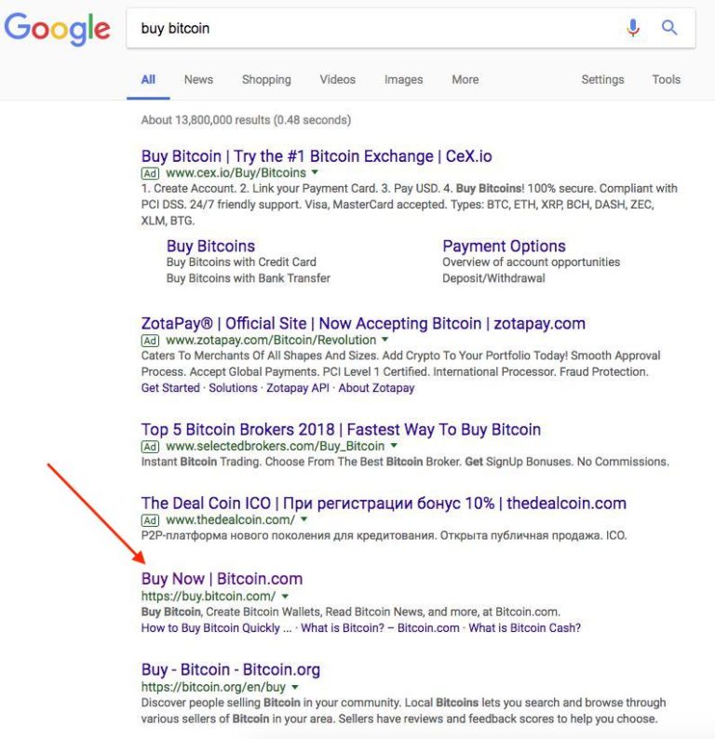Click the Ad badge beside www.selectedbrokers.com
The width and height of the screenshot is (715, 739).
pyautogui.click(x=150, y=447)
